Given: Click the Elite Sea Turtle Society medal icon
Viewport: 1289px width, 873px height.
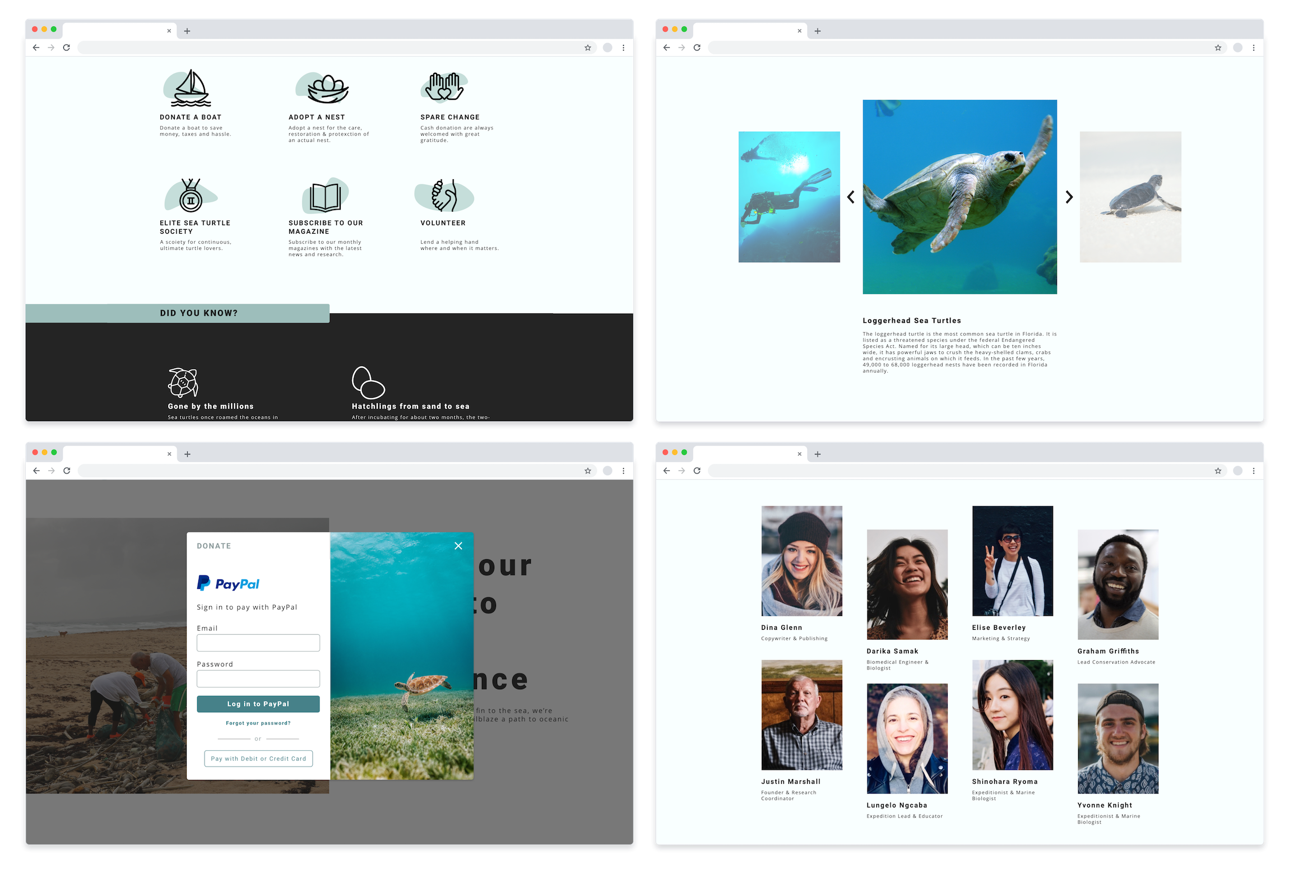Looking at the screenshot, I should point(191,195).
